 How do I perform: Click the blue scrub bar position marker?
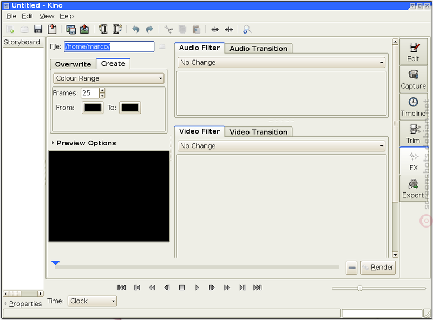pos(56,263)
